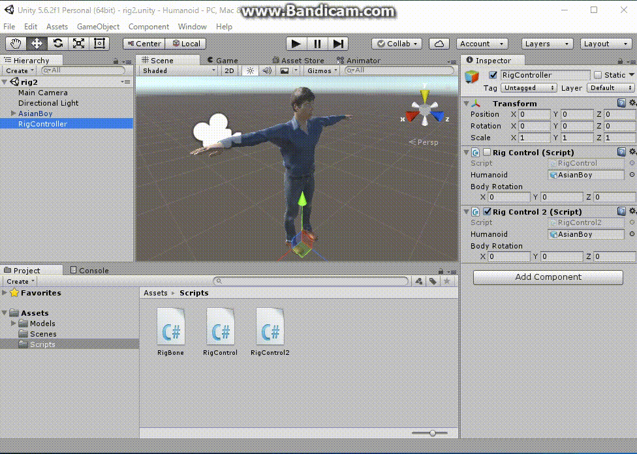This screenshot has height=454, width=637.
Task: Toggle scene audio speaker icon
Action: tap(267, 70)
